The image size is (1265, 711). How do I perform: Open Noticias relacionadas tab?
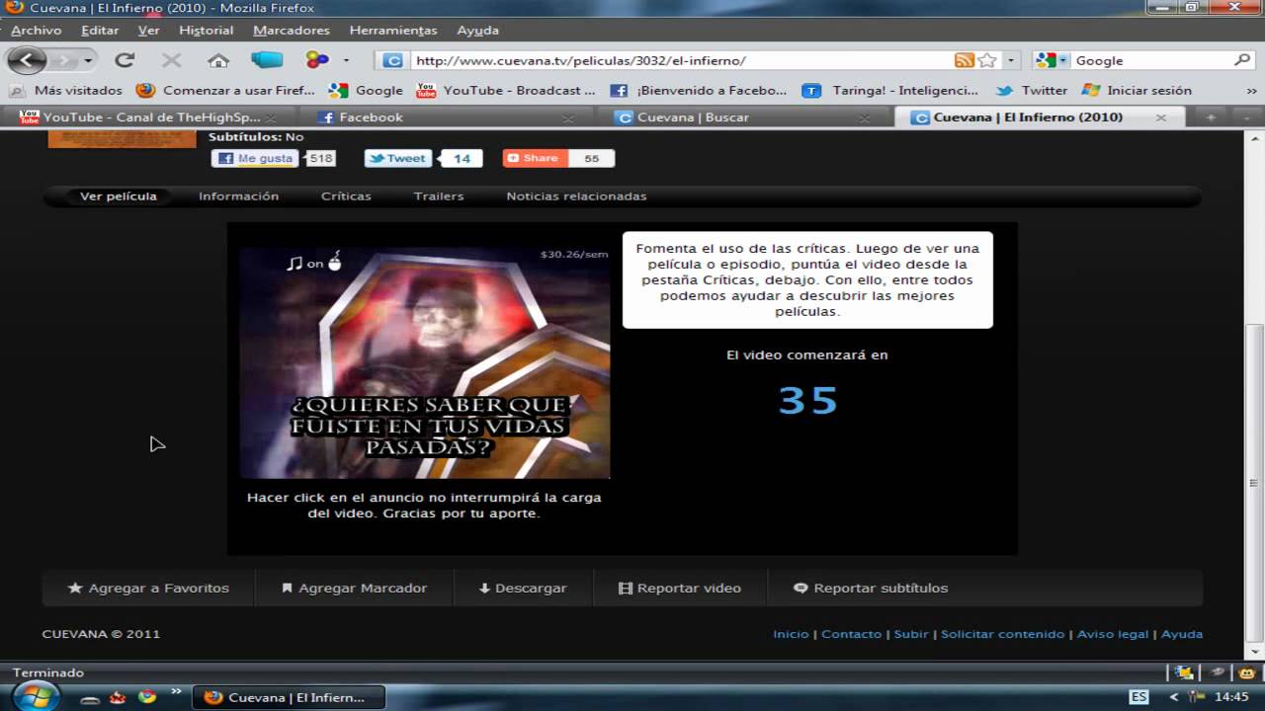[576, 197]
